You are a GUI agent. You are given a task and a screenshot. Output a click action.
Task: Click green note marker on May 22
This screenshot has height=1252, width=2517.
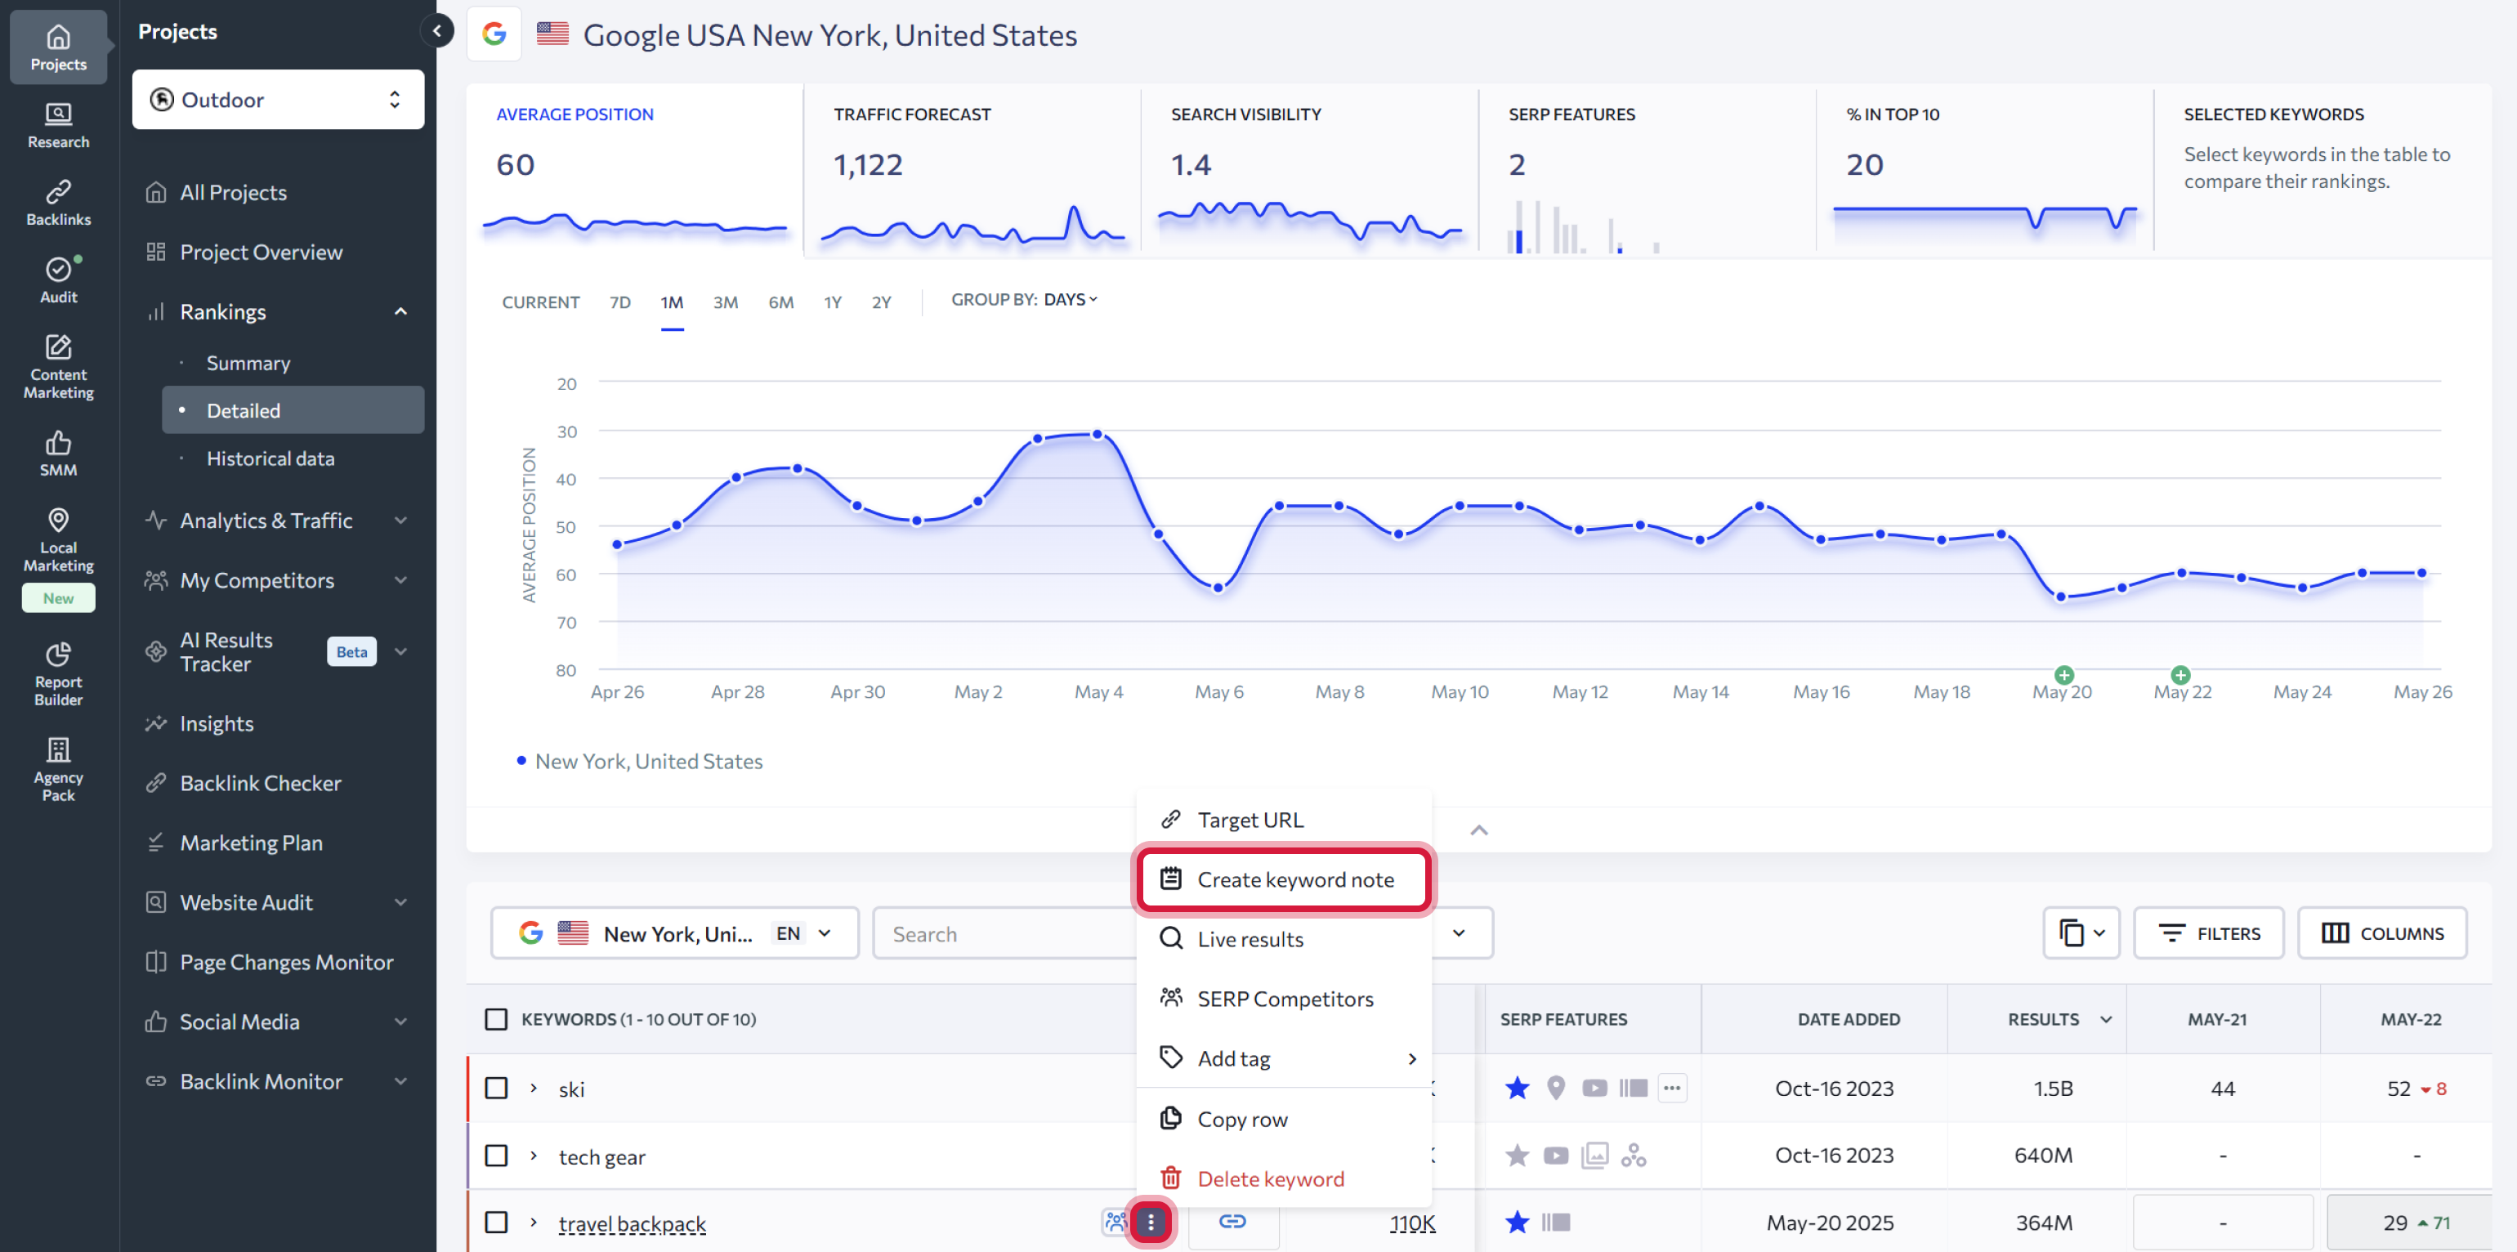(2180, 674)
